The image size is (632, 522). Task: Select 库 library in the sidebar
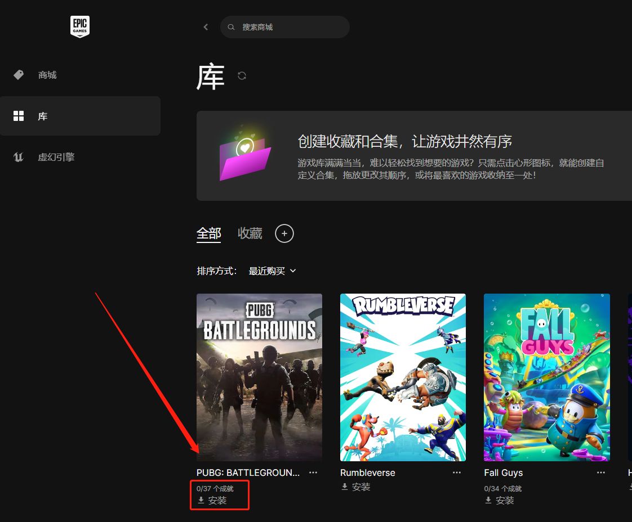point(80,116)
